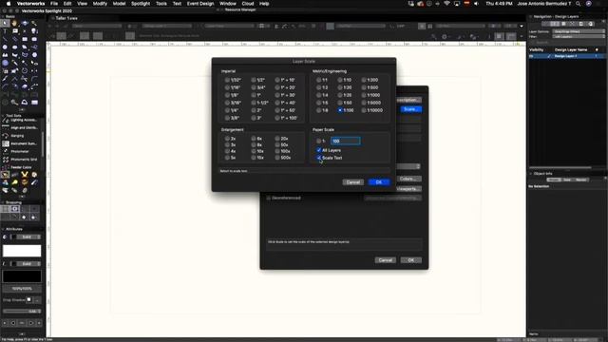The image size is (608, 342).
Task: Select the Feeder Cable tool
Action: 21,167
